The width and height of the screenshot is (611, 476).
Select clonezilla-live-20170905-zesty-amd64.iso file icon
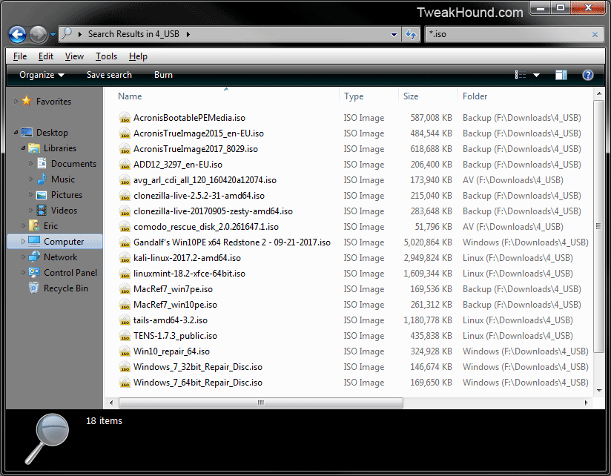(x=125, y=211)
